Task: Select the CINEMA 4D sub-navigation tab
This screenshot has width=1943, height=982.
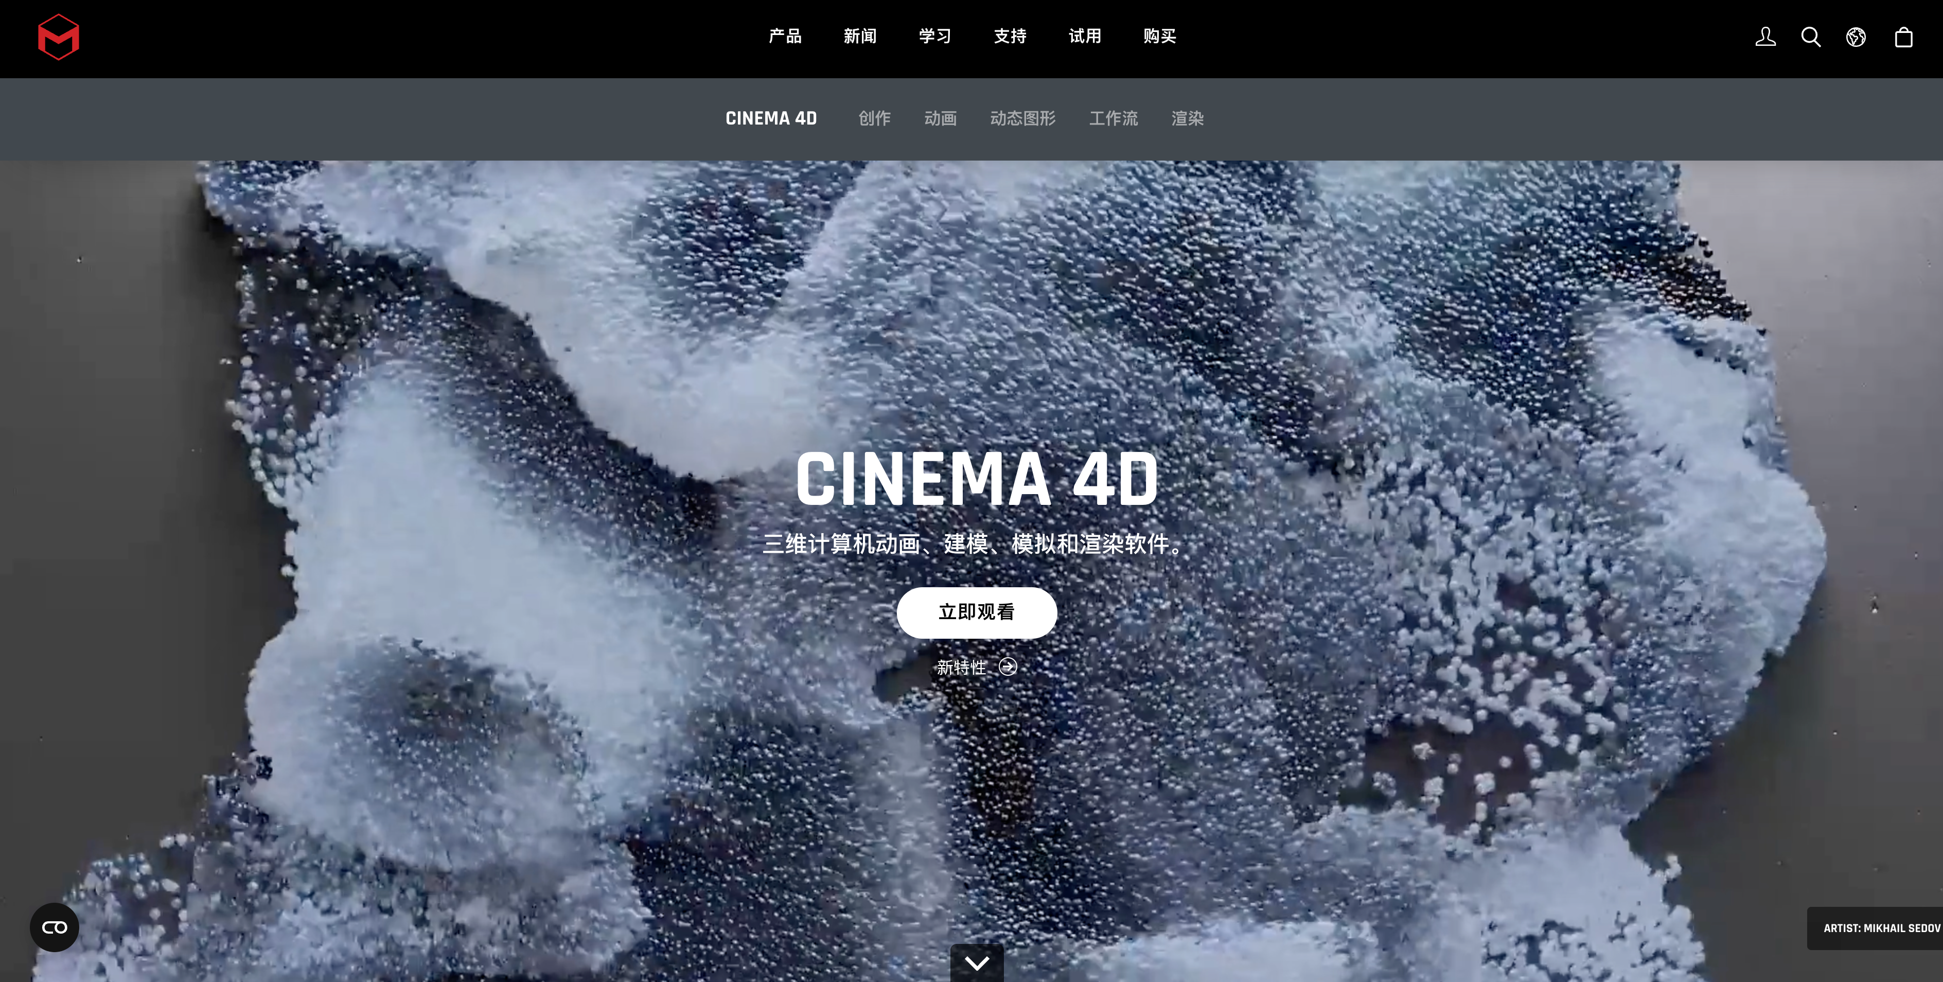Action: click(x=771, y=118)
